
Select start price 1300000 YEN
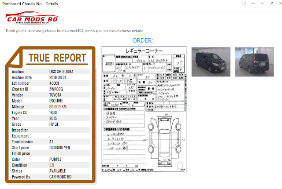pos(60,148)
